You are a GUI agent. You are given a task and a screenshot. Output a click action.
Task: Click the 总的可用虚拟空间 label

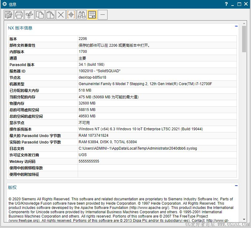coord(24,110)
